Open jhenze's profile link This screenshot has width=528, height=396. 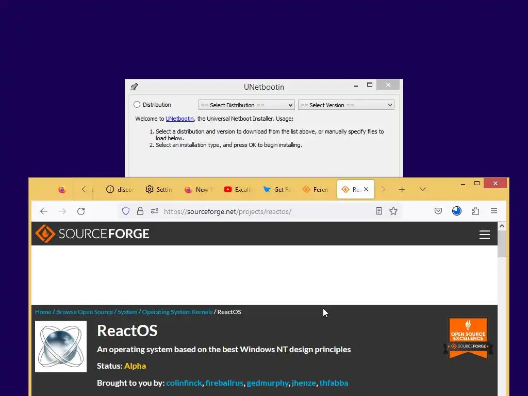[304, 383]
